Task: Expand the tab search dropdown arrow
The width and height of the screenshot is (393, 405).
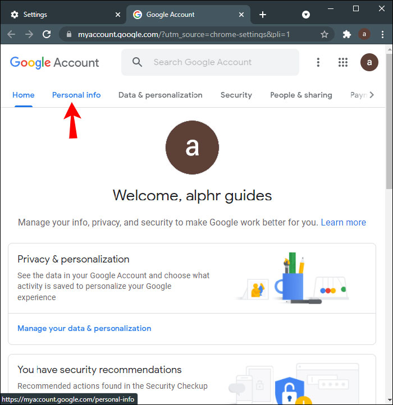Action: [x=306, y=15]
